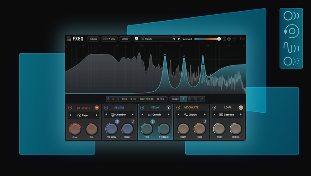Image resolution: width=311 pixels, height=176 pixels.
Task: Select the EQ node near 1k
Action: click(x=165, y=56)
